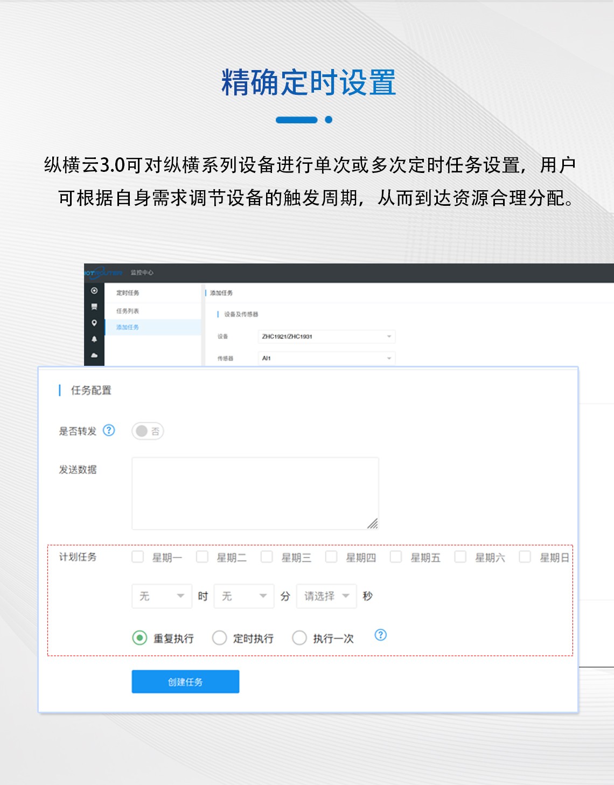
Task: Toggle the 是否转发 switch
Action: click(x=148, y=431)
